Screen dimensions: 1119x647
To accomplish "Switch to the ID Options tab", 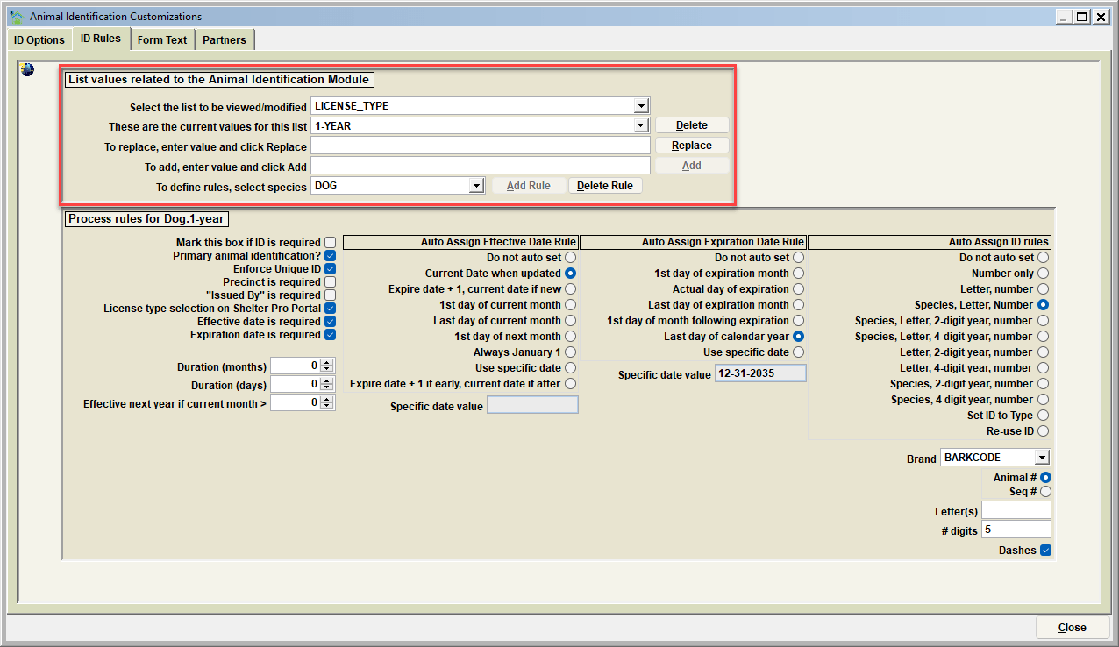I will point(39,39).
